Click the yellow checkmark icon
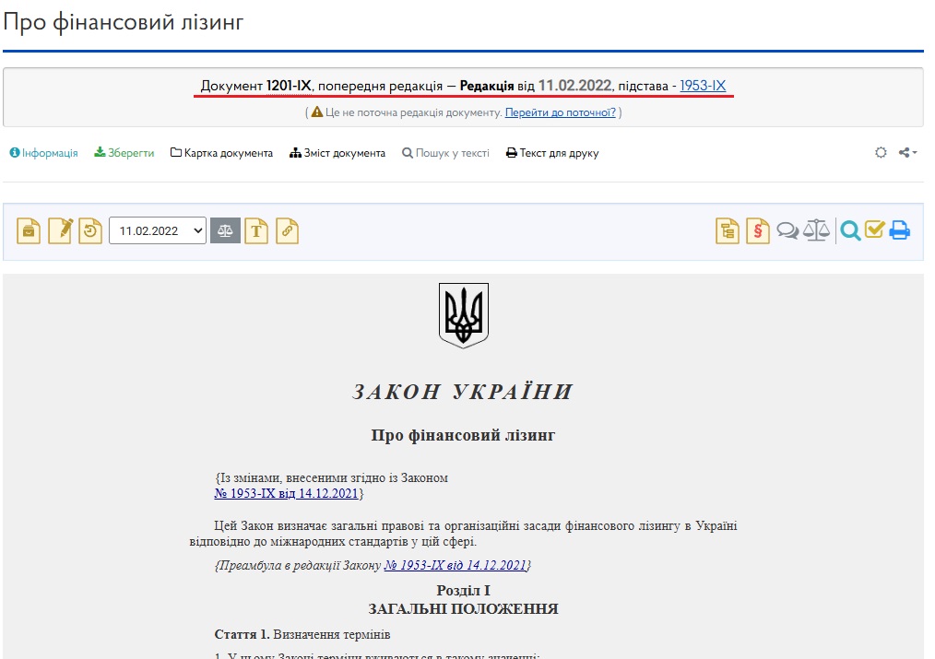 pos(874,229)
